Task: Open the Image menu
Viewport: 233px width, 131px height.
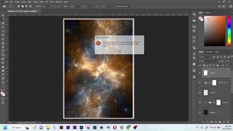Action: pyautogui.click(x=17, y=2)
